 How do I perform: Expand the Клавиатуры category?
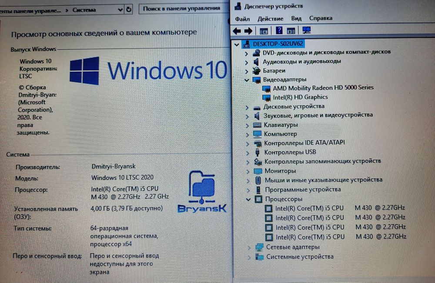(x=247, y=126)
